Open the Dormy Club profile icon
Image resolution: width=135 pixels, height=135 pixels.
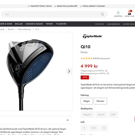[130, 12]
